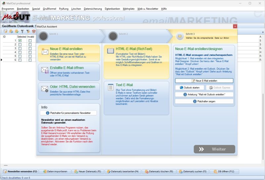Click 'Datensatz löschen (F8)' toolbar button
This screenshot has height=180, width=265.
(x=159, y=171)
